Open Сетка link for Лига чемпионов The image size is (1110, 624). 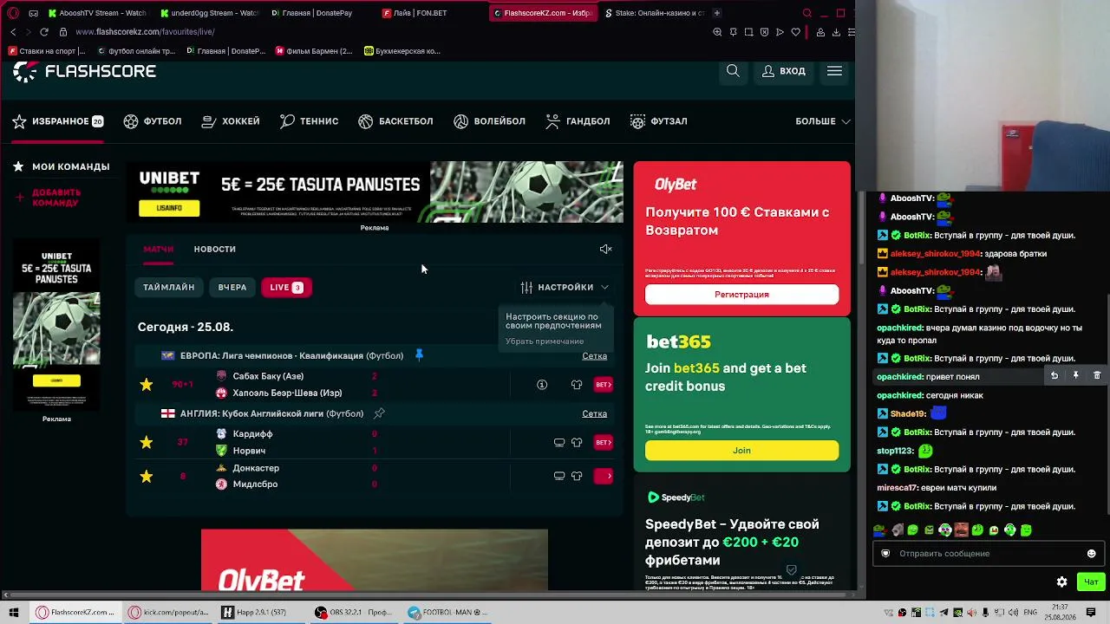coord(594,355)
